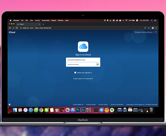Open the Window menu

pos(60,20)
